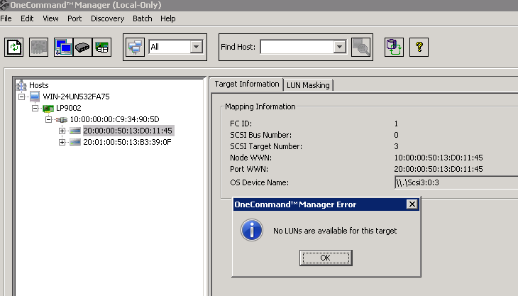The image size is (518, 296).
Task: Click the OneCommand Manager title bar app icon
Action: (x=4, y=5)
